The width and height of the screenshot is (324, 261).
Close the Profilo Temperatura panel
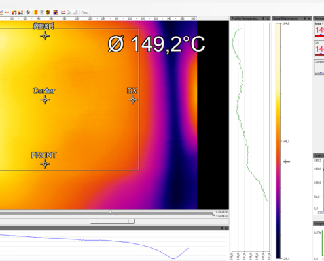268,18
